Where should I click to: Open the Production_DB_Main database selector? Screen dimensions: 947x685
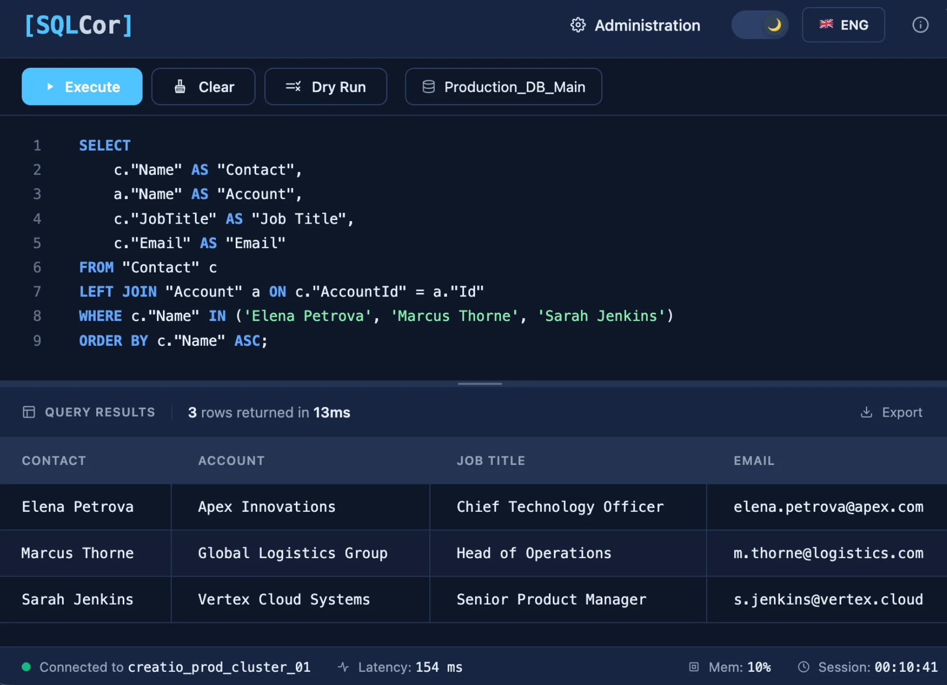click(x=504, y=87)
